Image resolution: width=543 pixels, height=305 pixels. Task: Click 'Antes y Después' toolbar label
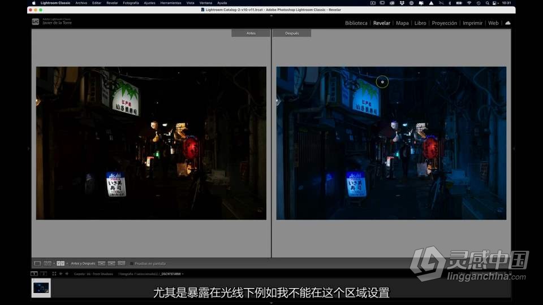pos(83,264)
